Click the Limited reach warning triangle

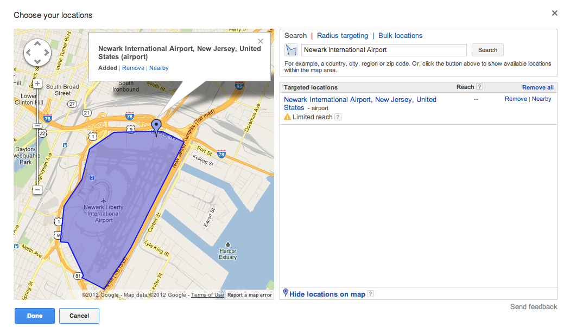point(287,117)
